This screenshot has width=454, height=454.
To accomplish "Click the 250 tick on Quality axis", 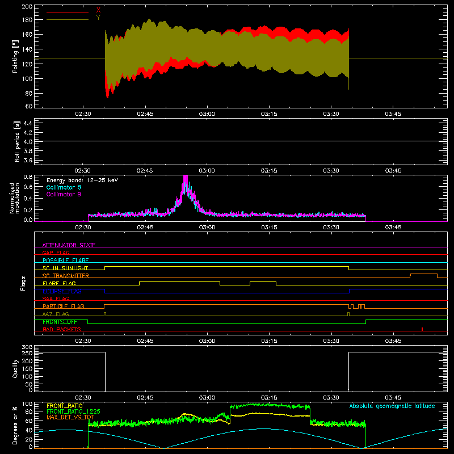I will [27, 354].
